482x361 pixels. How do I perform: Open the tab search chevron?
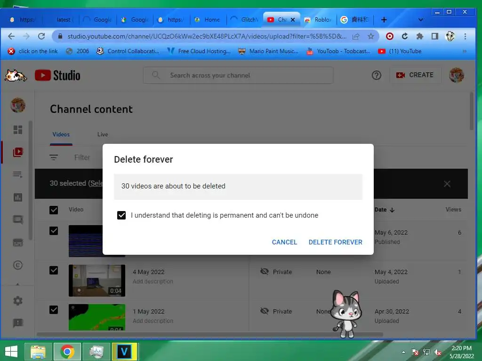pos(421,20)
